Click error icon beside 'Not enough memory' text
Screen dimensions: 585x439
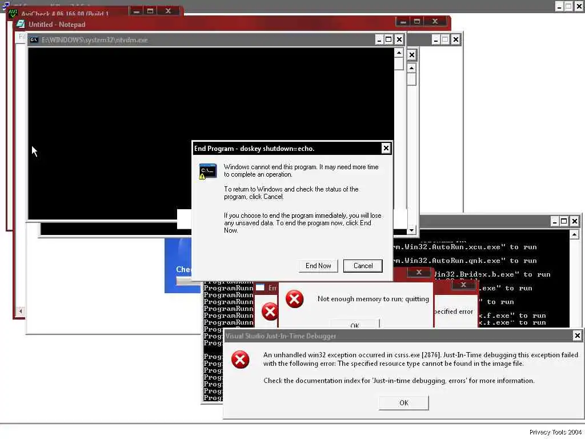coord(294,299)
